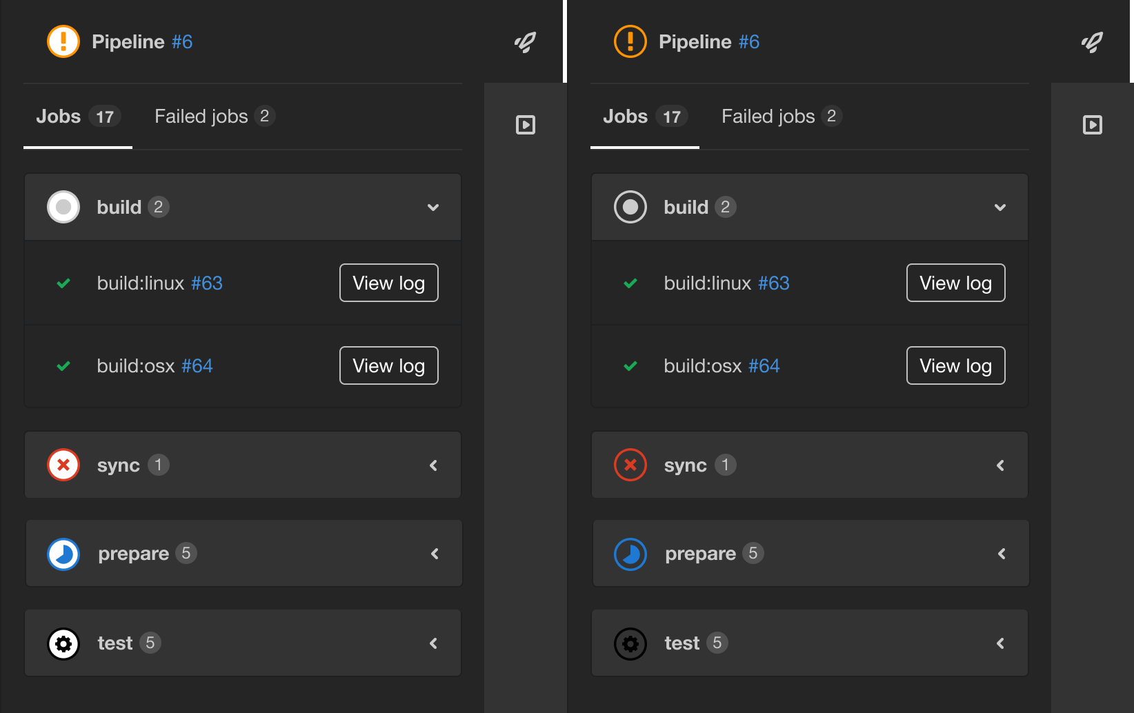Open Pipeline #6 details link

pyautogui.click(x=183, y=41)
